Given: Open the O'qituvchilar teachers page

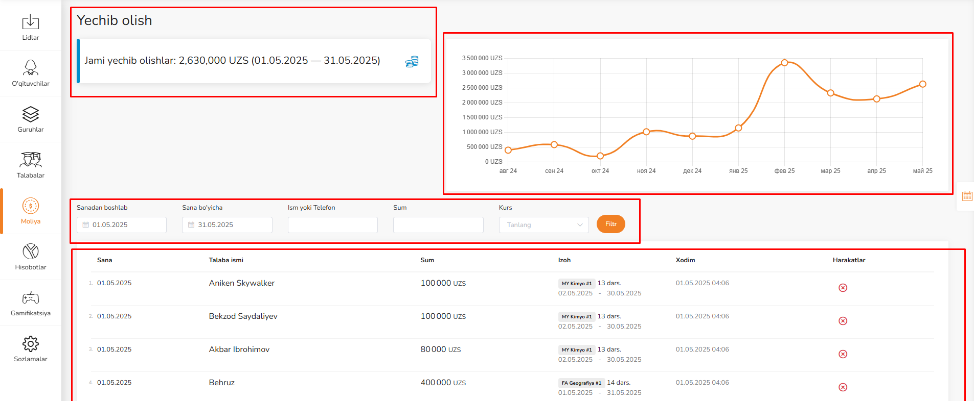Looking at the screenshot, I should click(31, 73).
